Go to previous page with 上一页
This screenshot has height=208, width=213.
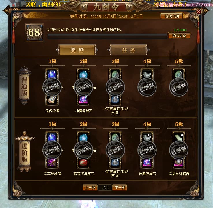pos(90,188)
